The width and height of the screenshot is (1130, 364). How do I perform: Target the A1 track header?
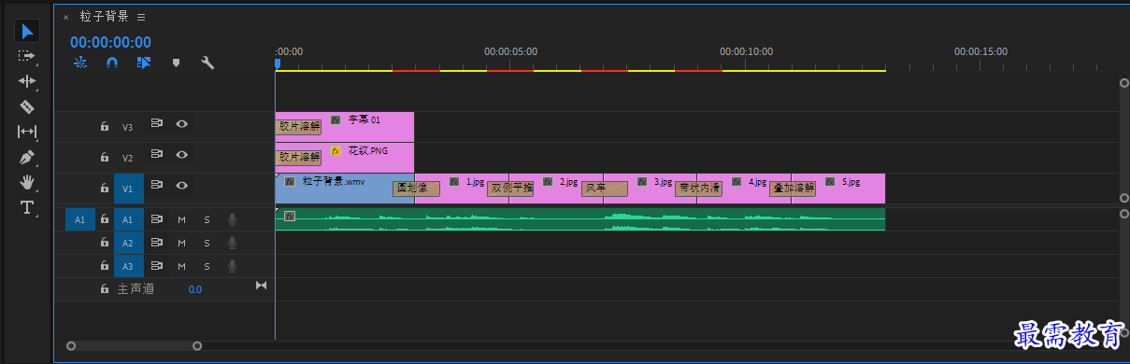tap(129, 219)
